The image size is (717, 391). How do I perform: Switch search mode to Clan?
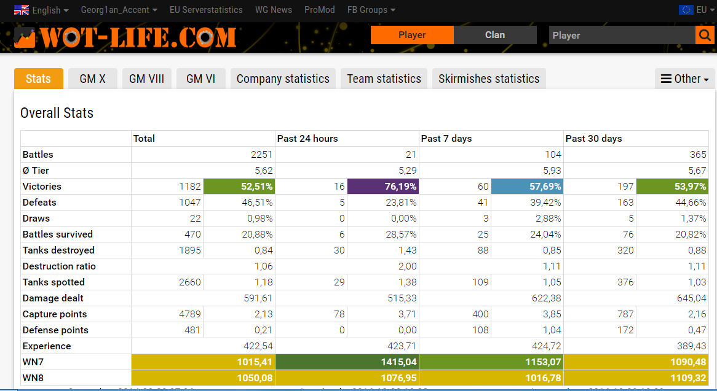click(495, 35)
